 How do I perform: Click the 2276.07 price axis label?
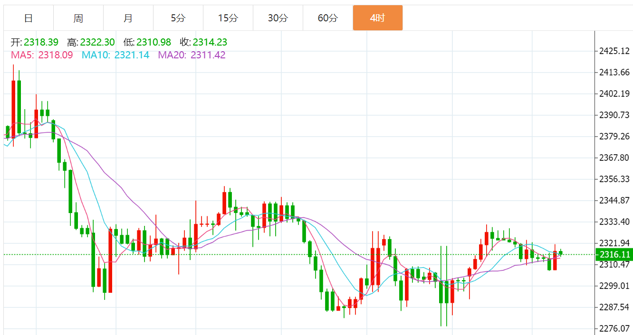click(614, 328)
